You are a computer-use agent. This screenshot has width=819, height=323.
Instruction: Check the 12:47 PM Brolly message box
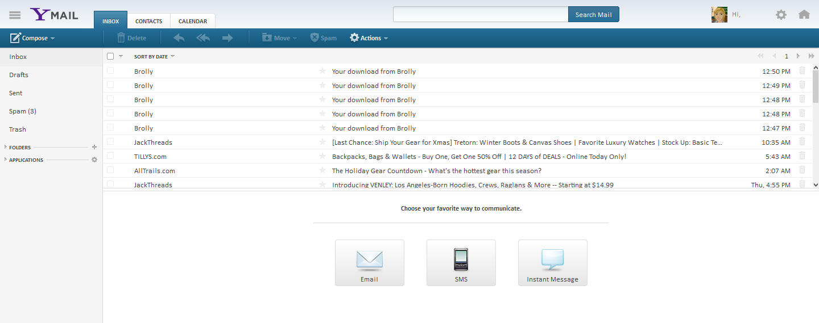(110, 127)
